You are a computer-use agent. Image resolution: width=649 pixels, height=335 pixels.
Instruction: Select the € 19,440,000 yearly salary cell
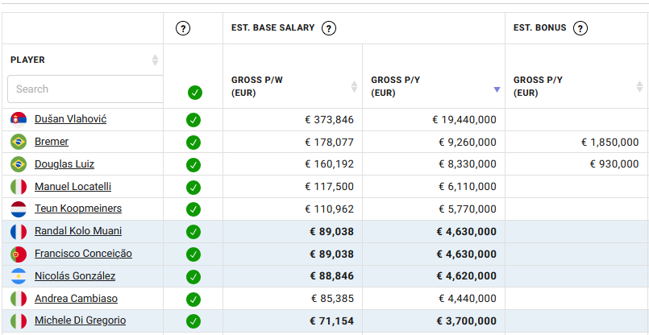[x=434, y=120]
